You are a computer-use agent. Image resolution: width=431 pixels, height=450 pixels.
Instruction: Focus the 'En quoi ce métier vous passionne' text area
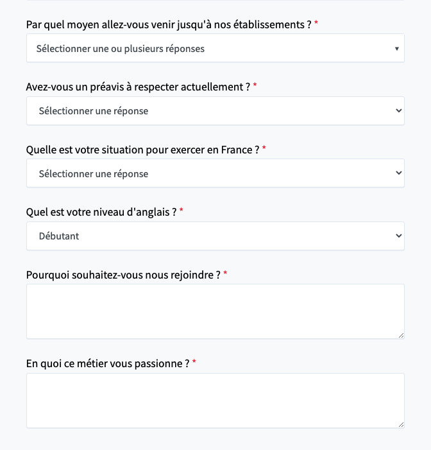click(x=216, y=401)
